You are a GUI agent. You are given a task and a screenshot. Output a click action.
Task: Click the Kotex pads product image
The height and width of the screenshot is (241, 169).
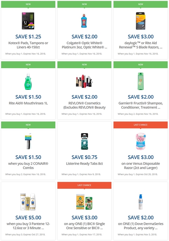28,21
